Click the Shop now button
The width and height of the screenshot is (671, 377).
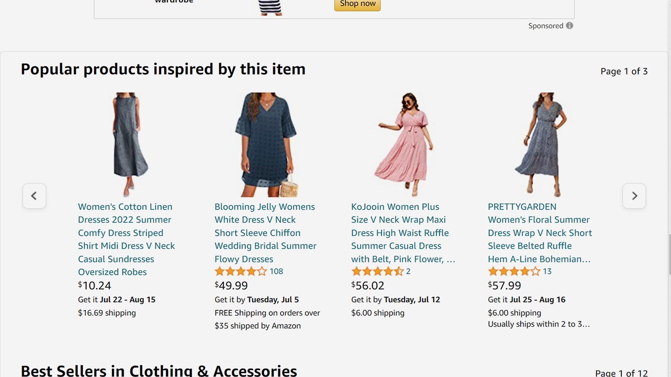point(357,4)
